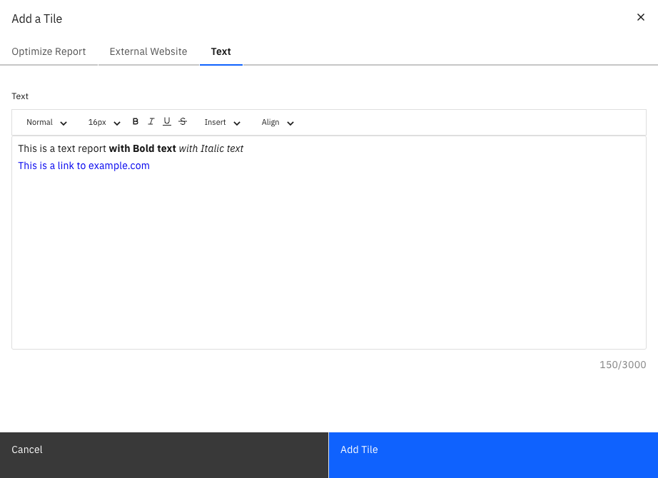Expand the Align options dropdown
The height and width of the screenshot is (478, 658).
click(x=277, y=123)
